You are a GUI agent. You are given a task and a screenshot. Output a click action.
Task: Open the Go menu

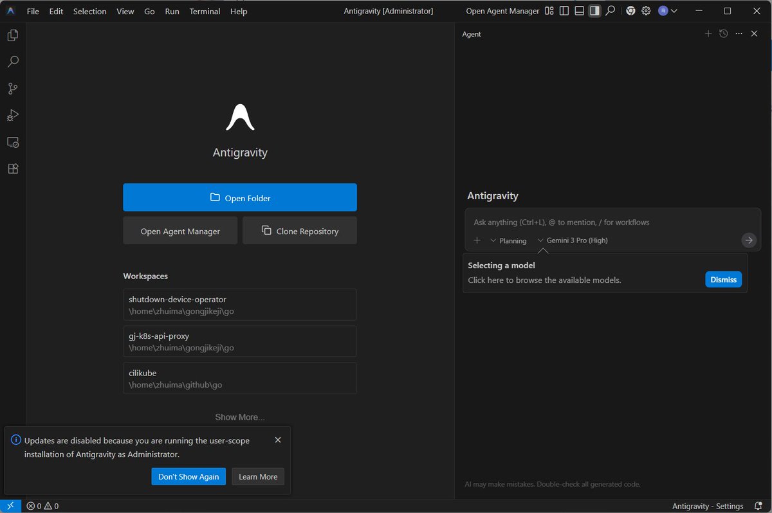tap(149, 11)
